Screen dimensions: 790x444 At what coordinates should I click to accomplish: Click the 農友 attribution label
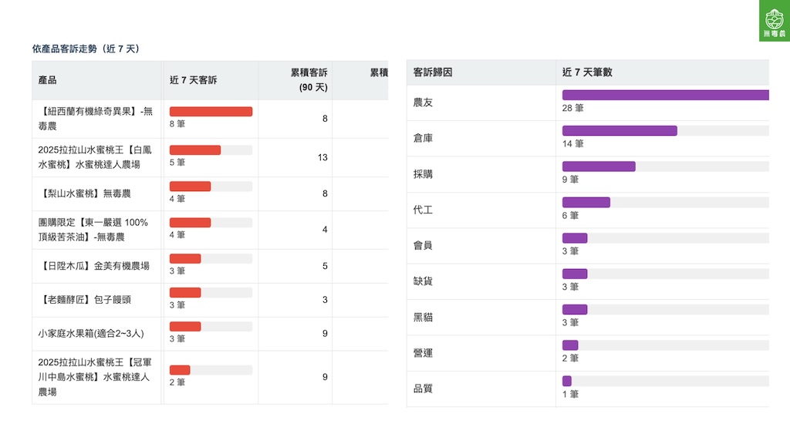coord(423,103)
